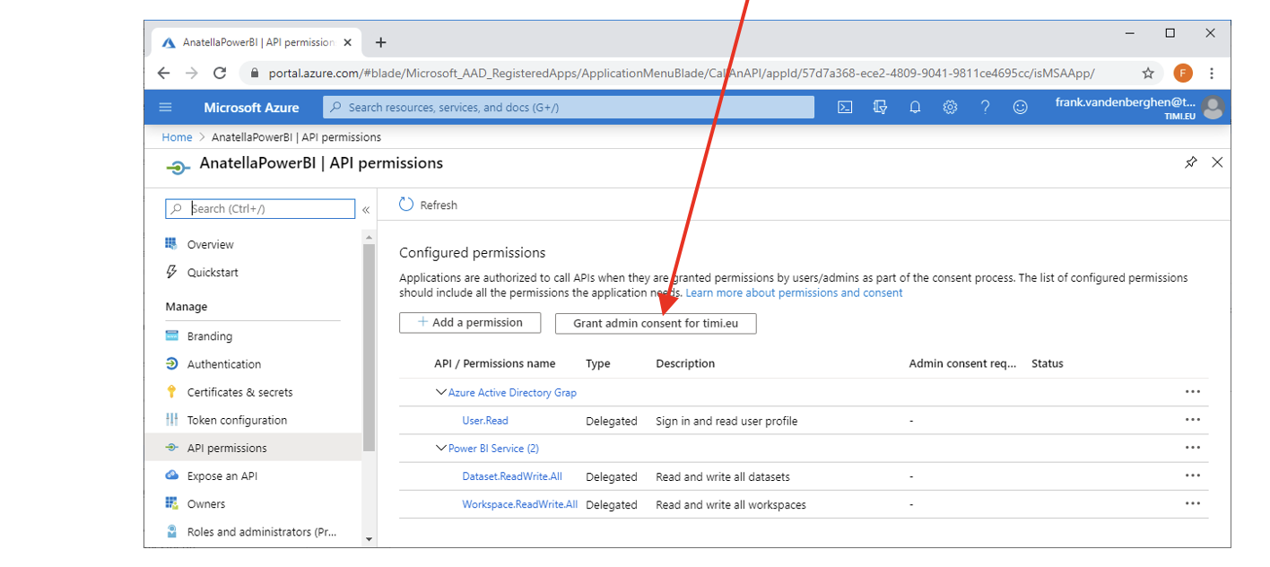Open the Azure portal hamburger menu

click(x=165, y=107)
